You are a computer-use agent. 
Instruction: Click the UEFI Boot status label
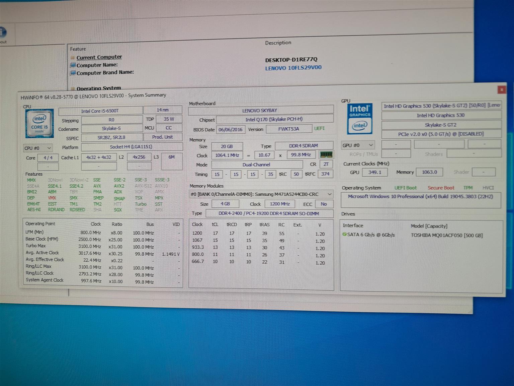[x=405, y=188]
